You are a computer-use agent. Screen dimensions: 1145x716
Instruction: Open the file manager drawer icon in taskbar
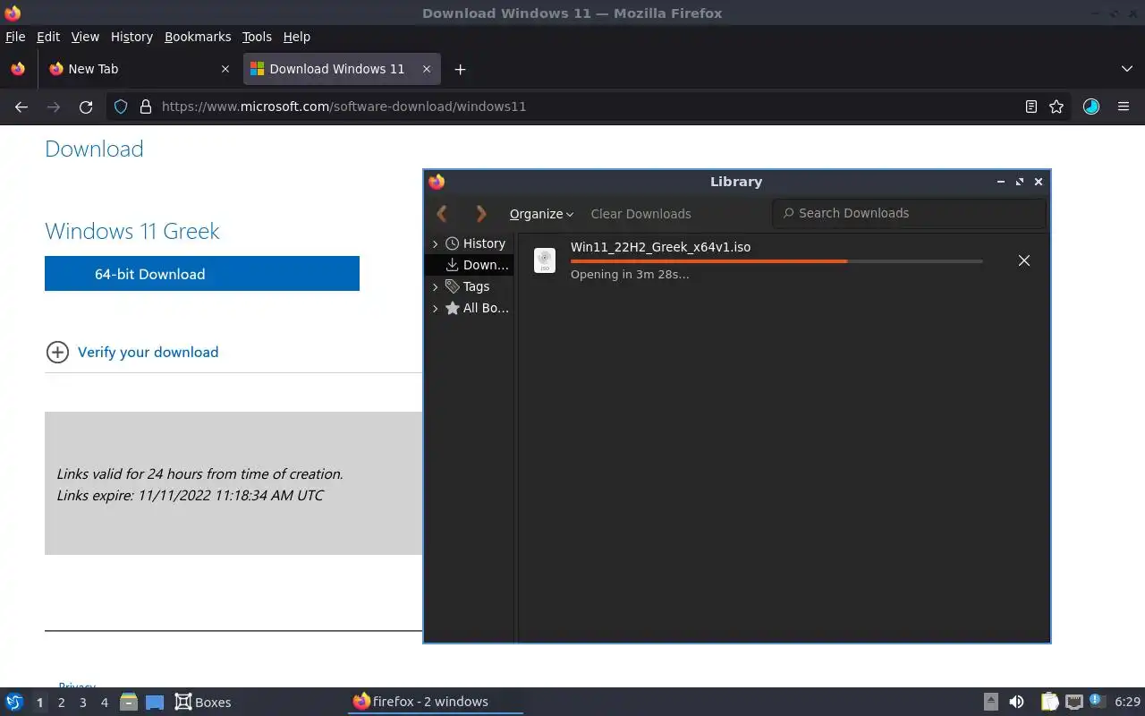(x=129, y=703)
